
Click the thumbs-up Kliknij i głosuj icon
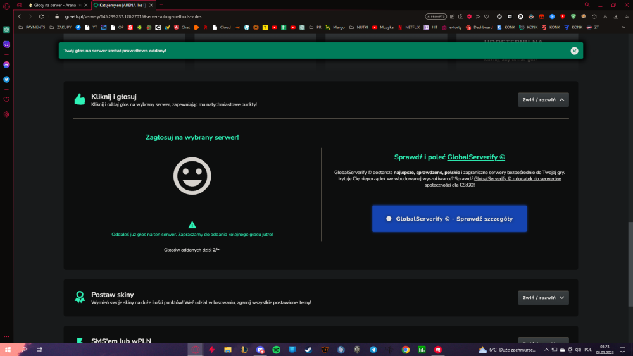click(x=80, y=99)
